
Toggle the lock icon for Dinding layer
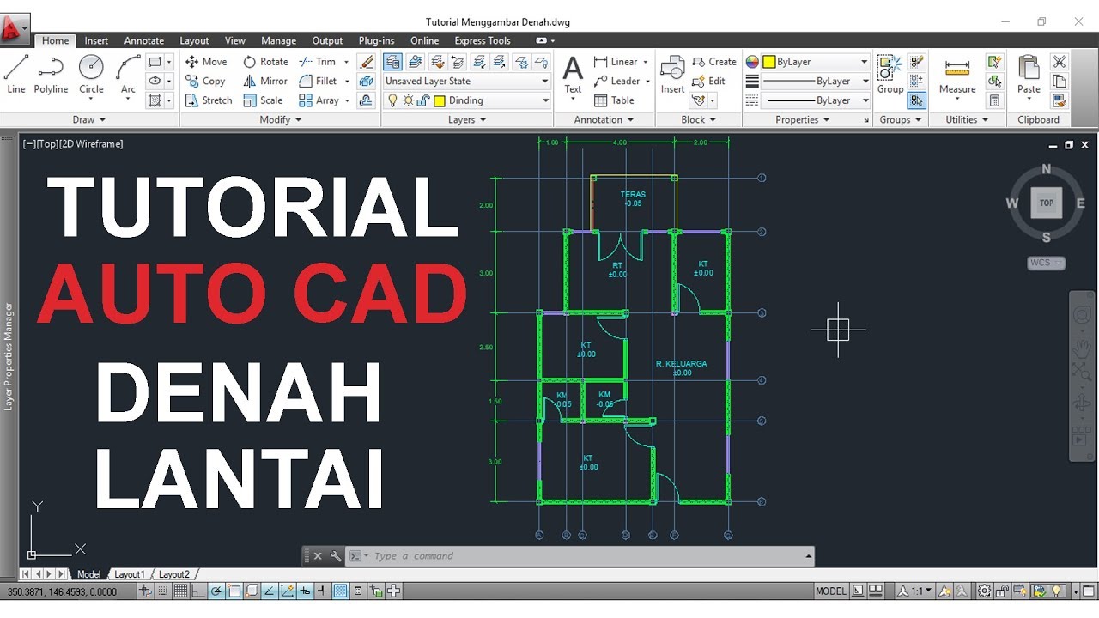coord(423,100)
